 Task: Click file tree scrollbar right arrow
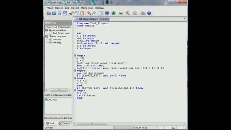(70, 90)
